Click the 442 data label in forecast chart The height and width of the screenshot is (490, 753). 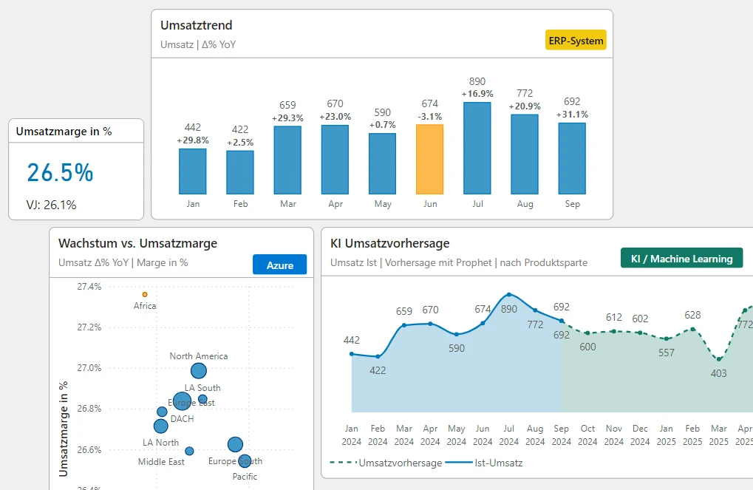pos(352,340)
